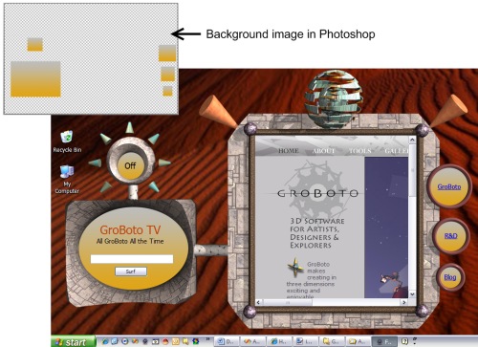The height and width of the screenshot is (347, 478).
Task: Open the Windows start menu
Action: coord(74,342)
